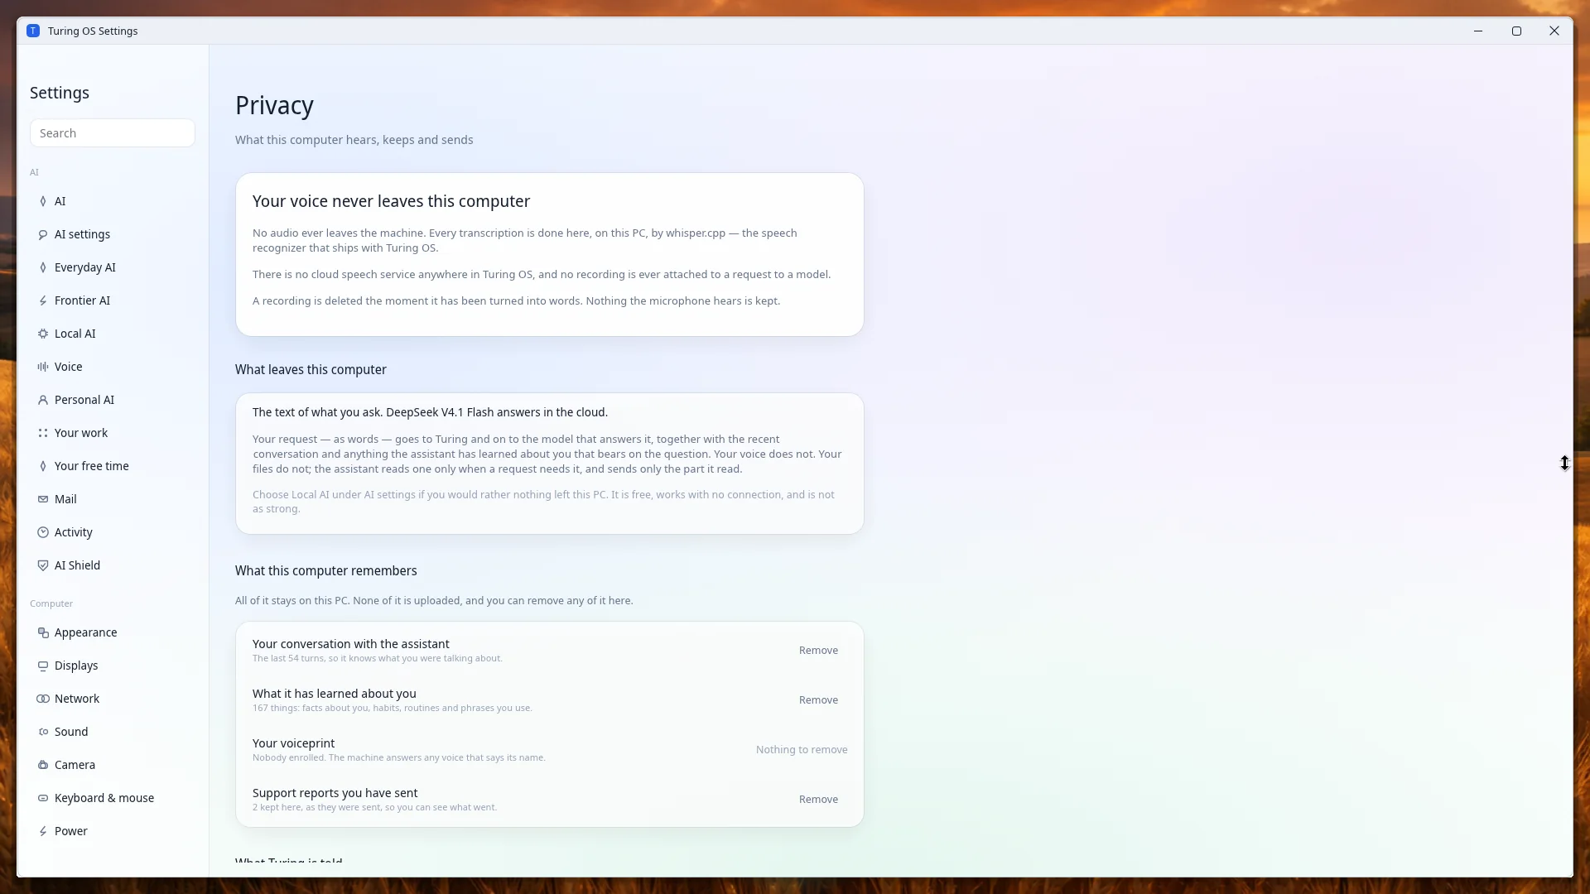Select Displays label
The height and width of the screenshot is (894, 1590).
[x=76, y=666]
